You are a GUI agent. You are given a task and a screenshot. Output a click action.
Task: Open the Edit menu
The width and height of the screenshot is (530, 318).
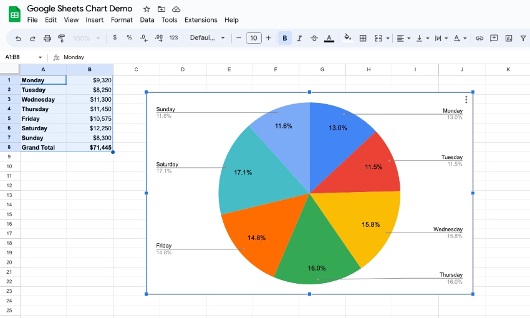pyautogui.click(x=51, y=20)
